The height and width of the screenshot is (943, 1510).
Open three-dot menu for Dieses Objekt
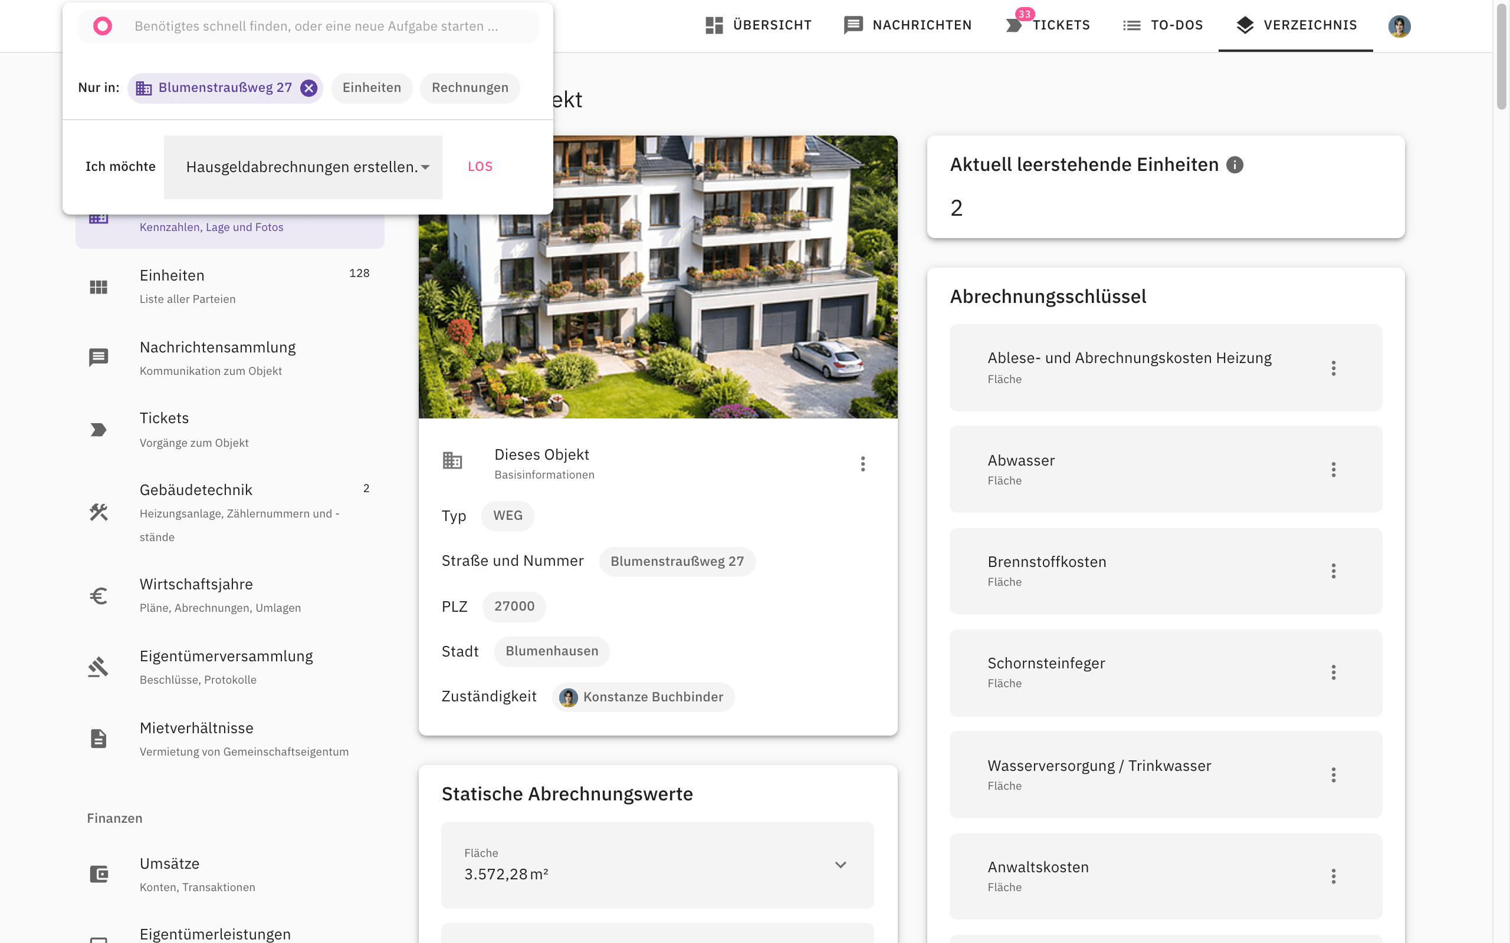point(862,463)
